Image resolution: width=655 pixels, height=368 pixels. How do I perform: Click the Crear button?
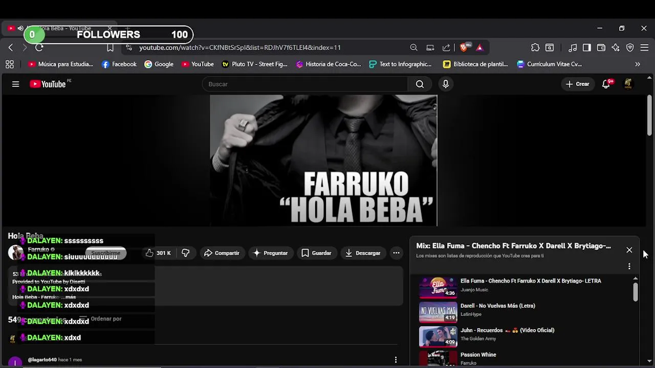tap(578, 84)
